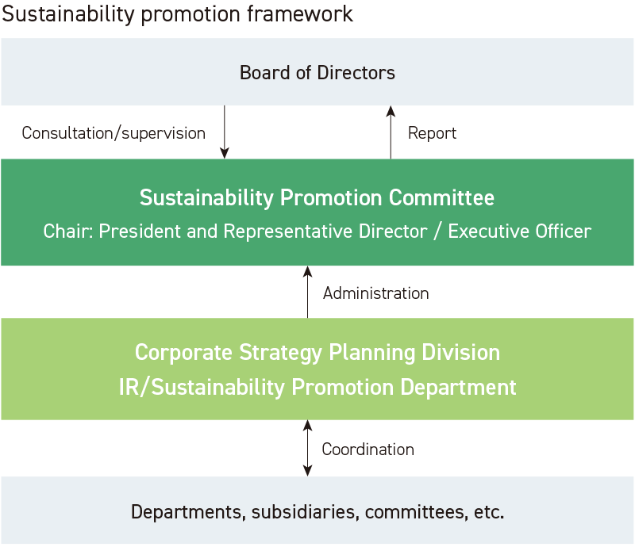Click the Administration label
The image size is (635, 547).
pos(375,293)
